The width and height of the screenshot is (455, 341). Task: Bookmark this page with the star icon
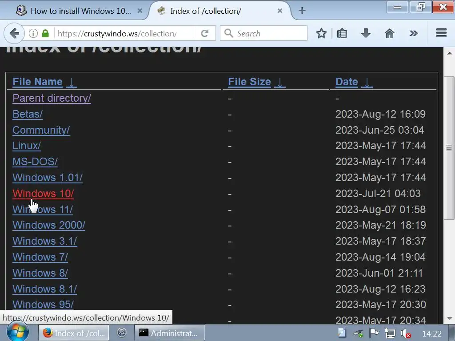321,33
